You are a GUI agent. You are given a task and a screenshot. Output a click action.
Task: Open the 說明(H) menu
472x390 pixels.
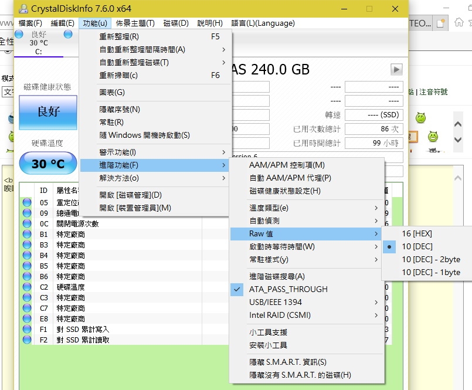pyautogui.click(x=210, y=23)
